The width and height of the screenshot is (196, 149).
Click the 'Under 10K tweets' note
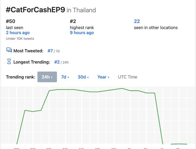[x=20, y=38]
